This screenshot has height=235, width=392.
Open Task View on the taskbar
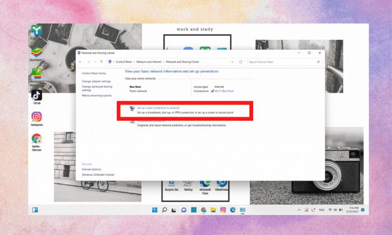[174, 210]
